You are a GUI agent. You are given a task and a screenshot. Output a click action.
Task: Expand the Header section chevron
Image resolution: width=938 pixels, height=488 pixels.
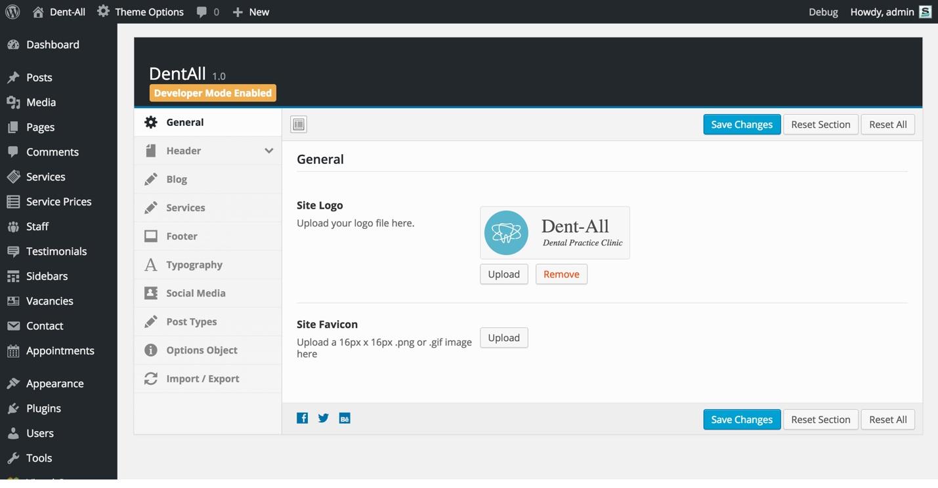269,151
